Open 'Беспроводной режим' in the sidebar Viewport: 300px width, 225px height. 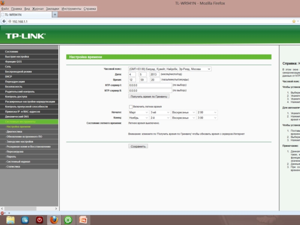(19, 71)
